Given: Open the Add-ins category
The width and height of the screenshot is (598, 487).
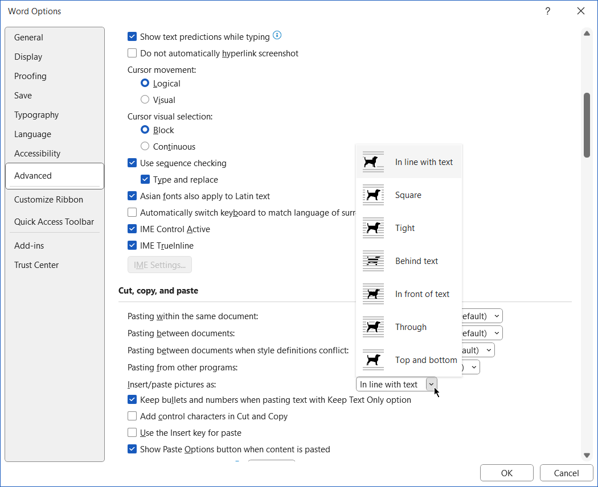Looking at the screenshot, I should click(x=55, y=246).
